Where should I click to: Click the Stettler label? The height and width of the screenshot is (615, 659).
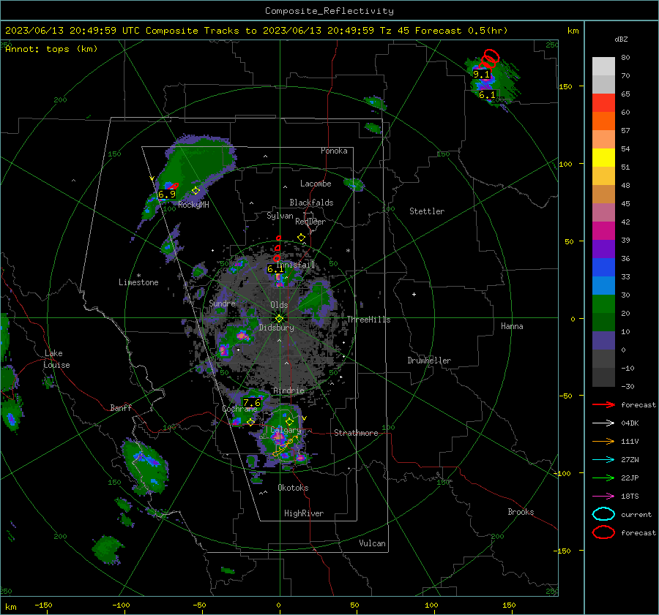tap(427, 211)
